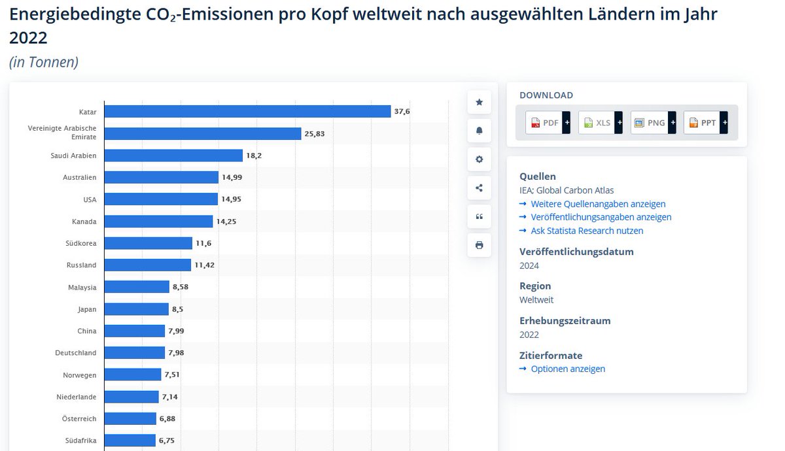Click the Malaysia bar
The height and width of the screenshot is (451, 785).
point(137,287)
